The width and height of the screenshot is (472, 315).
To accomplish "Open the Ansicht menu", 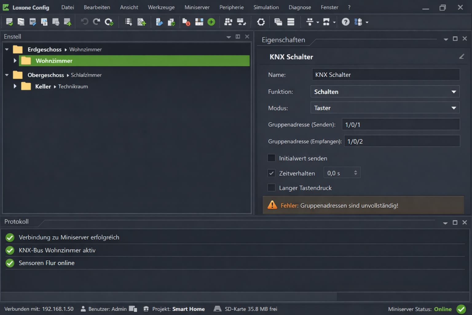I will coord(129,7).
